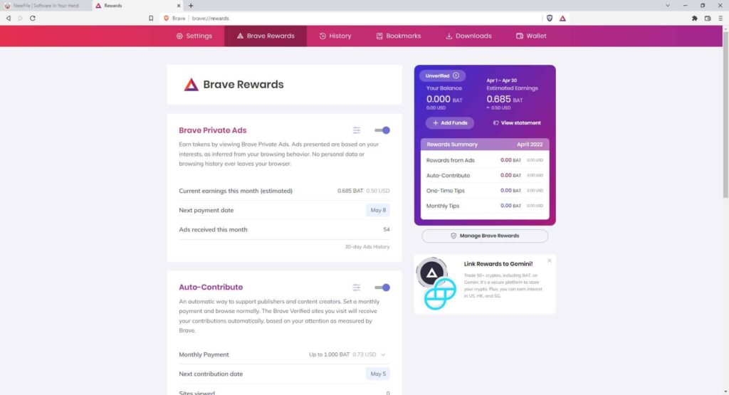The width and height of the screenshot is (729, 395).
Task: Open Auto-Contribute settings sliders icon
Action: point(356,288)
